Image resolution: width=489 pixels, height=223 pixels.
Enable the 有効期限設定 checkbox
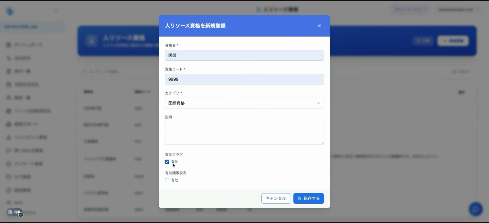click(167, 180)
